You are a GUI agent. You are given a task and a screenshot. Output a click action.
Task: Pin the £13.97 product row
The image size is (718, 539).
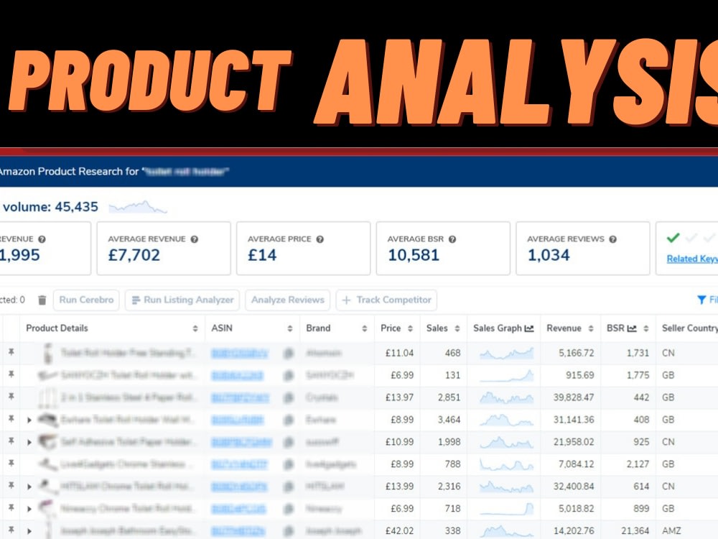tap(11, 397)
